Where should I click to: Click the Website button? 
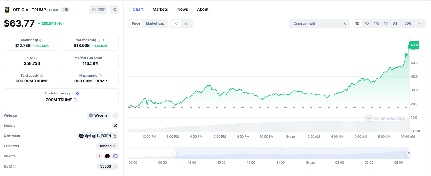[x=98, y=115]
